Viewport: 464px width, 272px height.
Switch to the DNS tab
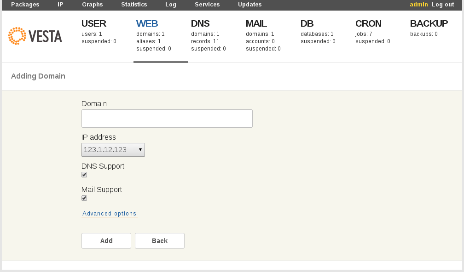[200, 23]
